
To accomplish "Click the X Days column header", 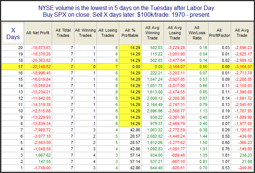I will click(x=13, y=33).
